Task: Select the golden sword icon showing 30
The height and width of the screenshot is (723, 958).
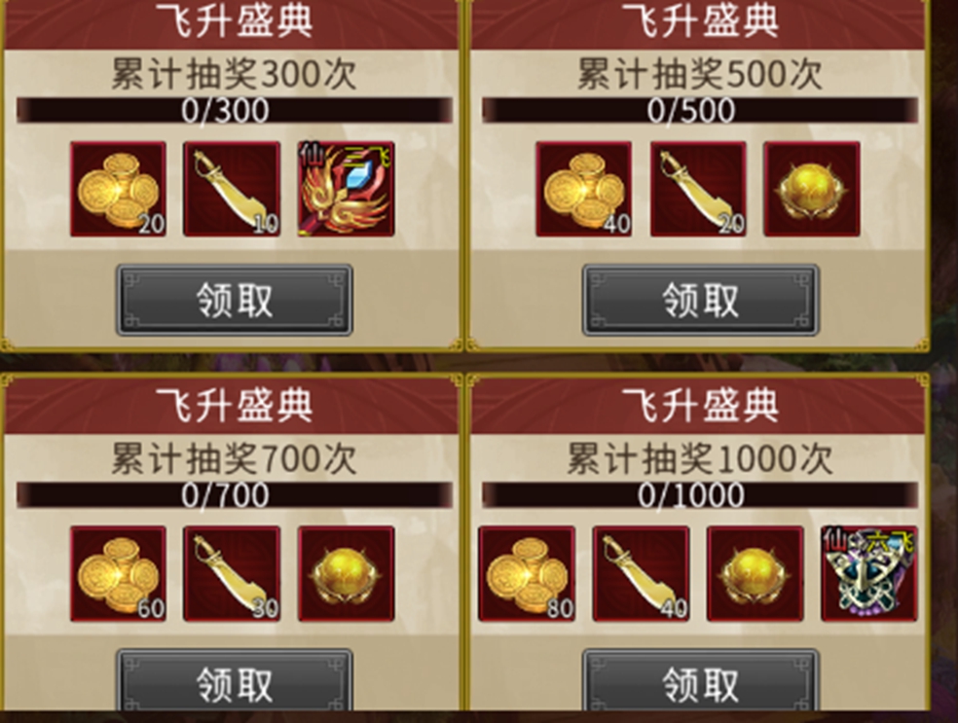Action: (232, 574)
